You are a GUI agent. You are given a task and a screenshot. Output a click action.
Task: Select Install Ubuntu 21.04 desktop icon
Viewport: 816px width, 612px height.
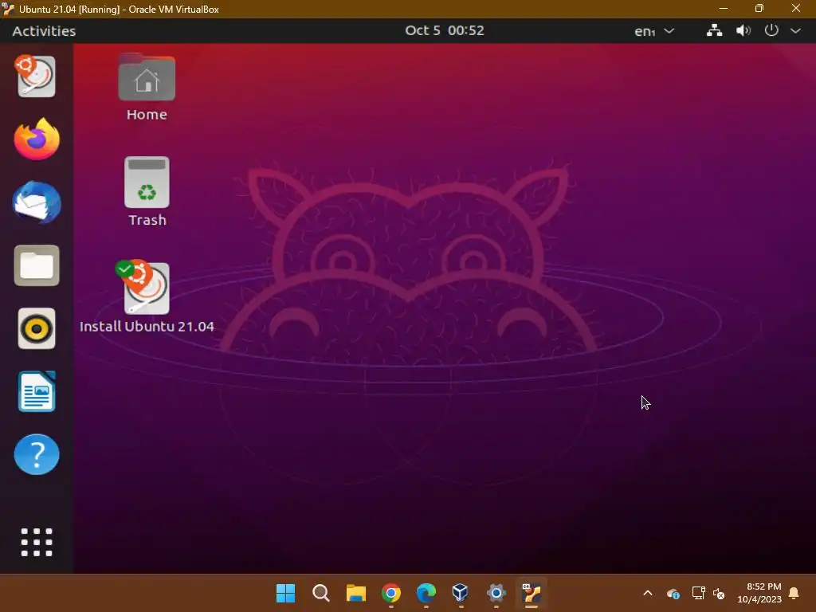tap(147, 296)
